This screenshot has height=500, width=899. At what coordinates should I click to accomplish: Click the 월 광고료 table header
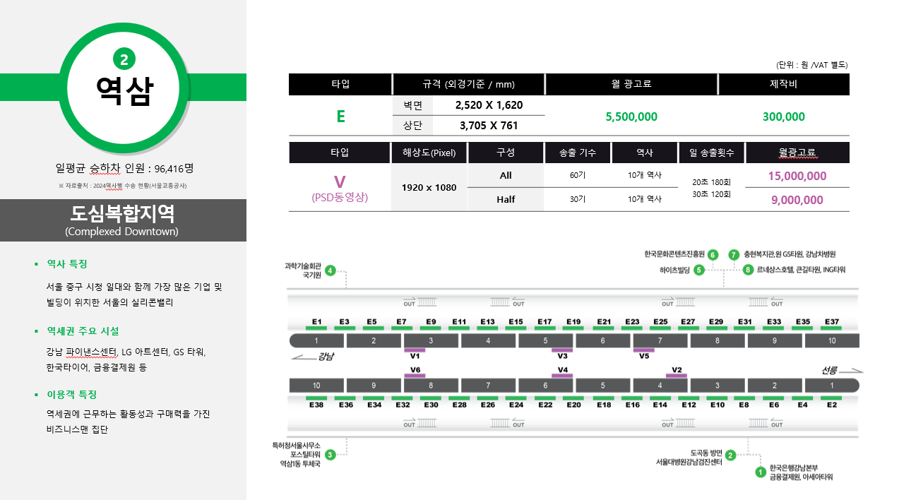coord(631,84)
